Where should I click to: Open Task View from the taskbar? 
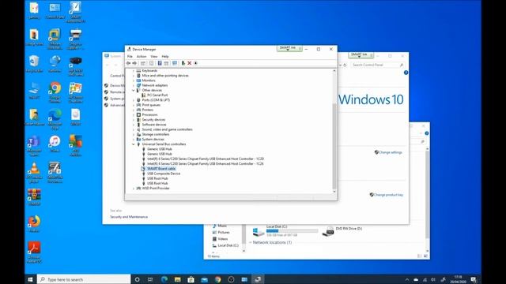coord(150,279)
